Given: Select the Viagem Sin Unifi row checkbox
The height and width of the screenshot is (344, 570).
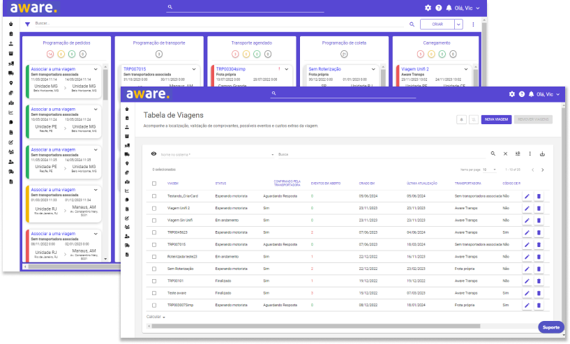Looking at the screenshot, I should 154,220.
